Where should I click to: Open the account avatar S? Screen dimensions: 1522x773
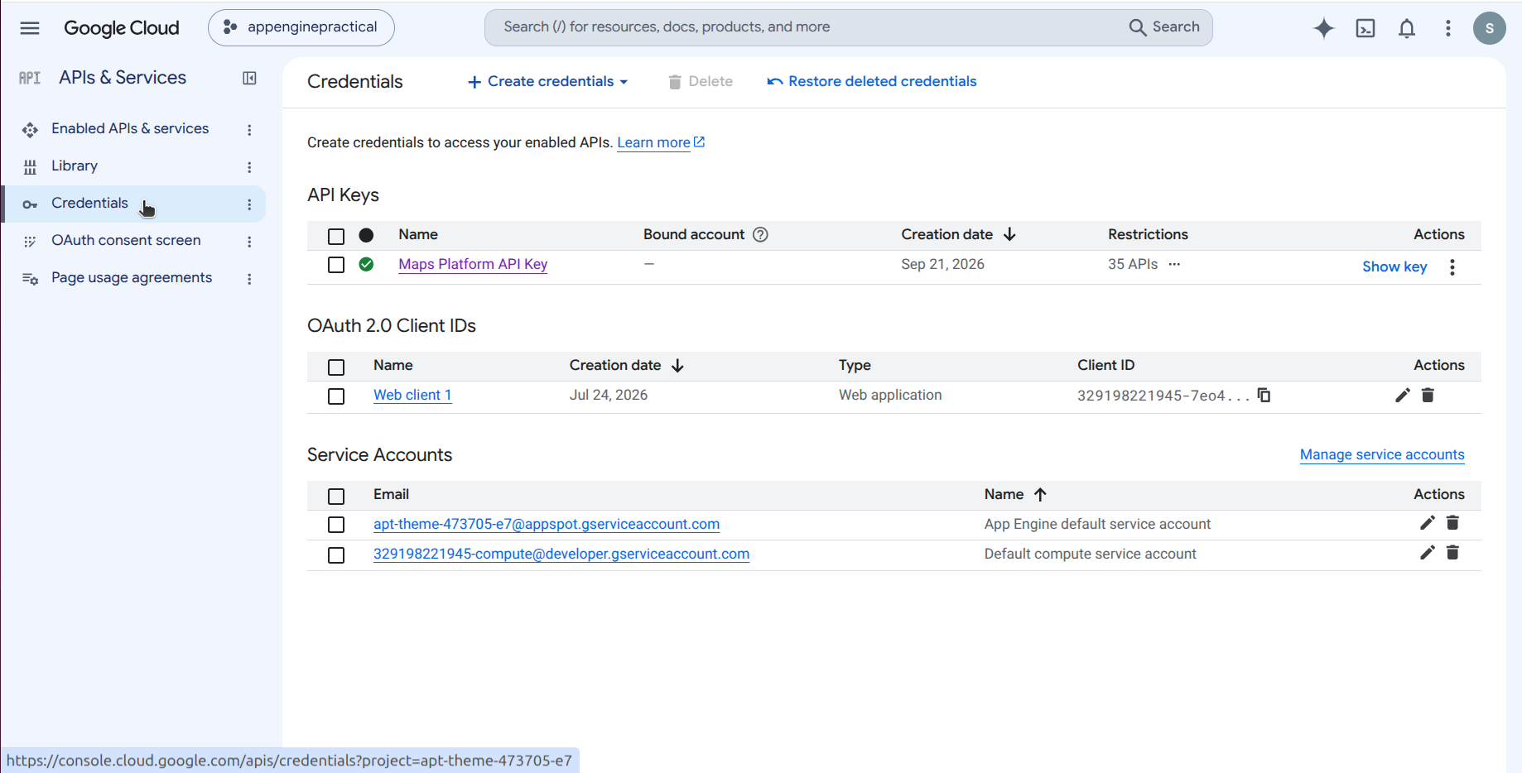pyautogui.click(x=1490, y=28)
